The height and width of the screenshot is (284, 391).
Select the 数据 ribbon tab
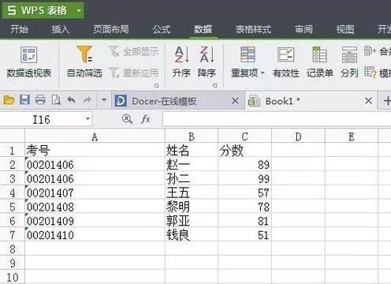(203, 29)
